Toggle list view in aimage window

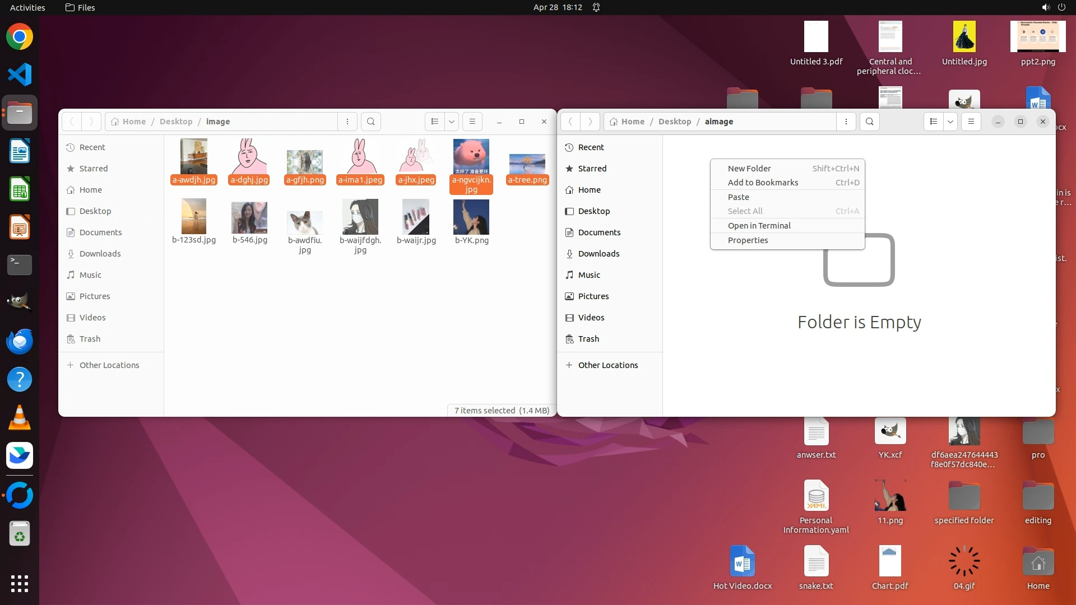tap(933, 122)
